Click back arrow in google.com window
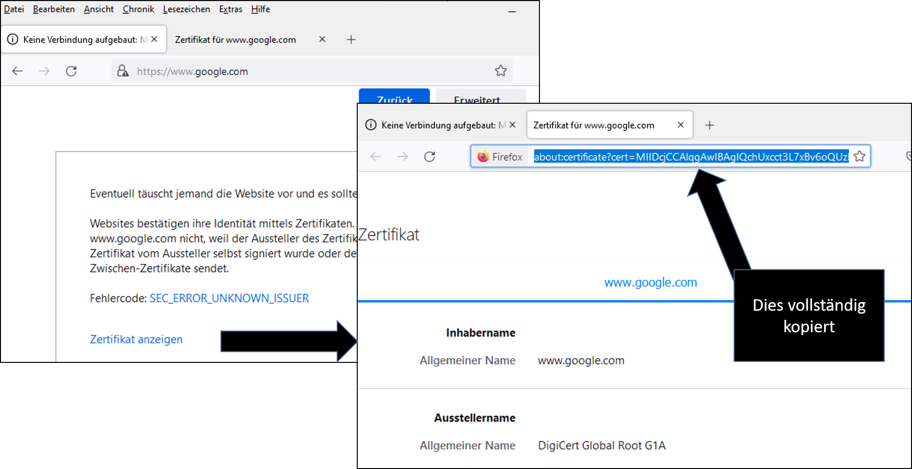Image resolution: width=912 pixels, height=469 pixels. [x=18, y=71]
